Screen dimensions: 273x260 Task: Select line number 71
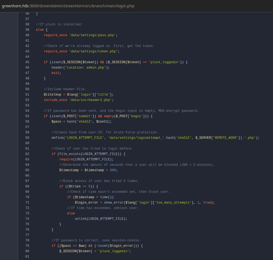pos(27,202)
